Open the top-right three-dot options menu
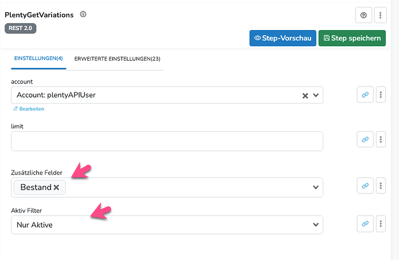399x260 pixels. (x=380, y=15)
